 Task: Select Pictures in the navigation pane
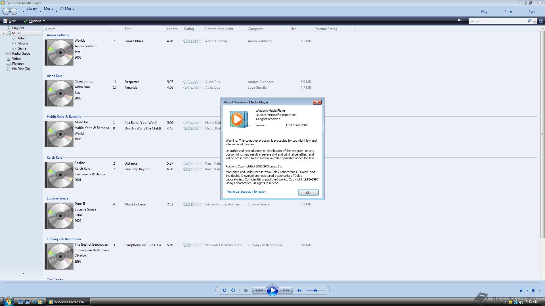18,64
